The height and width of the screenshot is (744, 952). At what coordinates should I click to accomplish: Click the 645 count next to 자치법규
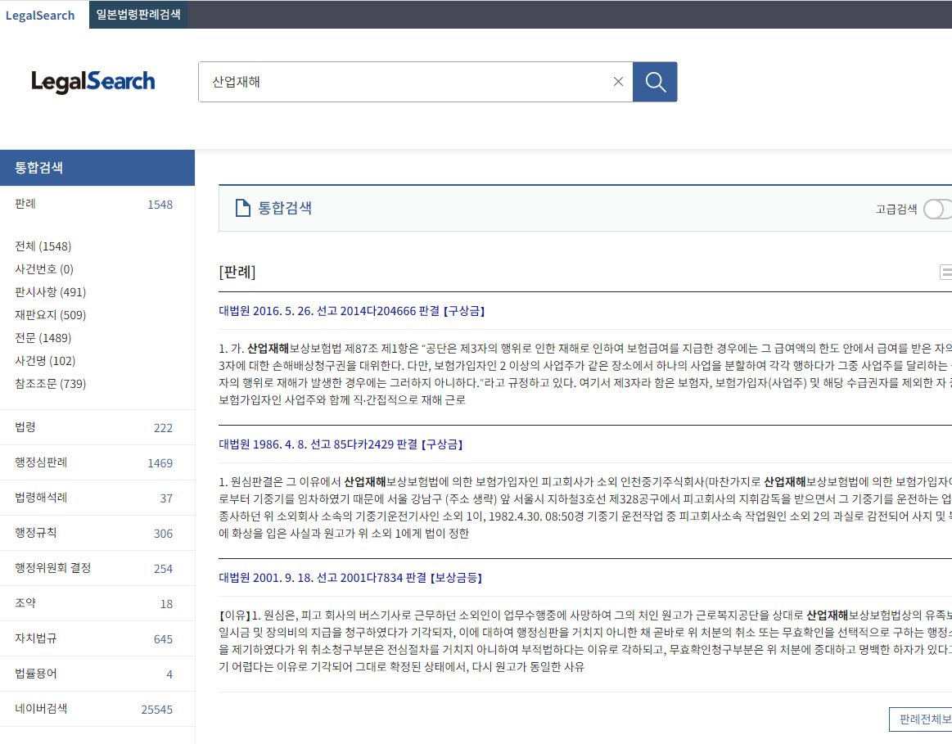164,639
